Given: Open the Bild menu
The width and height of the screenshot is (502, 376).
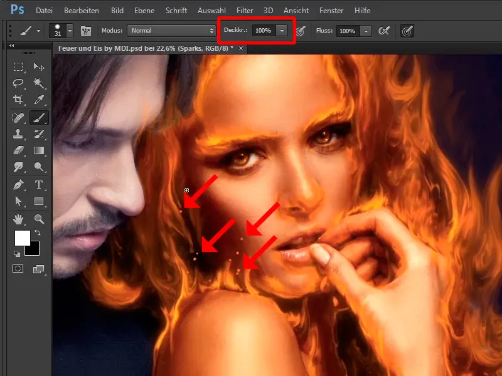Looking at the screenshot, I should (x=117, y=11).
